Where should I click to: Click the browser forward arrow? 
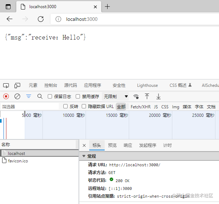coord(25,19)
